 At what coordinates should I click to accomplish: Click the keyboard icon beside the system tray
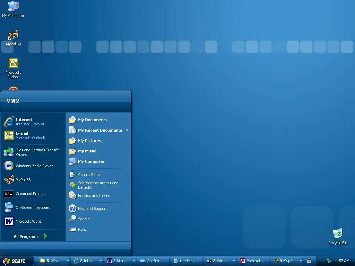point(309,261)
